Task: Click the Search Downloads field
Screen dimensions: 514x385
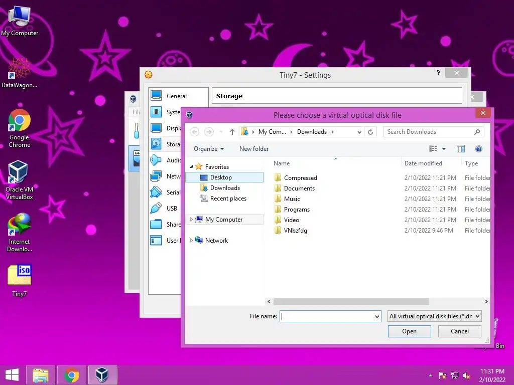Action: pyautogui.click(x=433, y=132)
